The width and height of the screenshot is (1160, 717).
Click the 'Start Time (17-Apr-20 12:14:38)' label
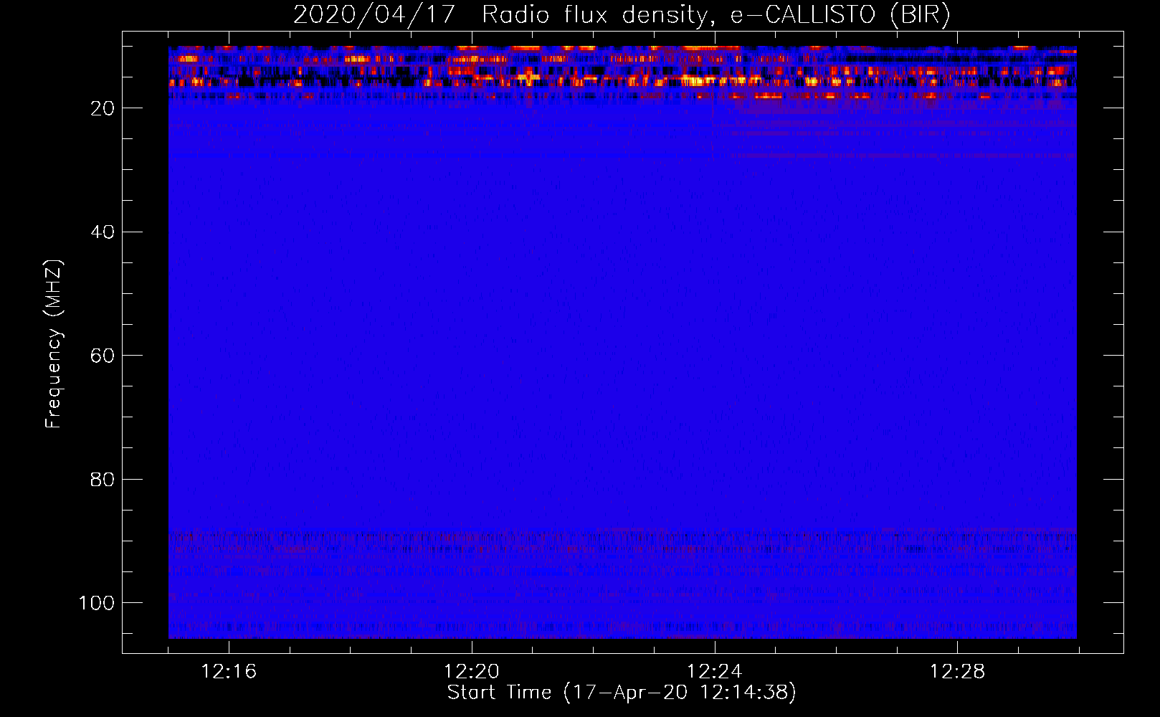[622, 693]
